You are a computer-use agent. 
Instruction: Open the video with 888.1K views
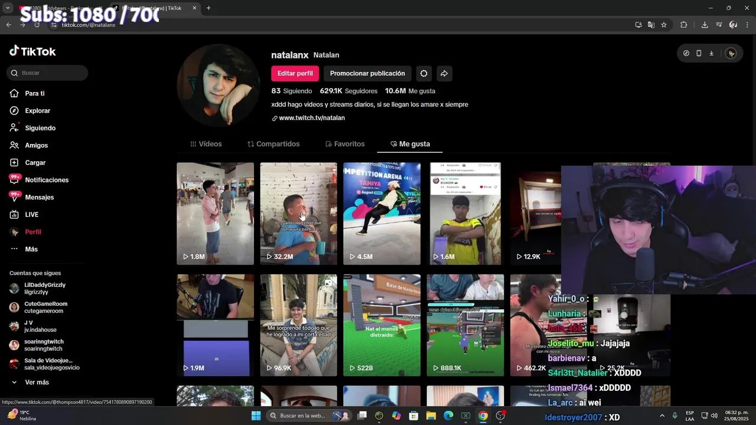pyautogui.click(x=465, y=325)
